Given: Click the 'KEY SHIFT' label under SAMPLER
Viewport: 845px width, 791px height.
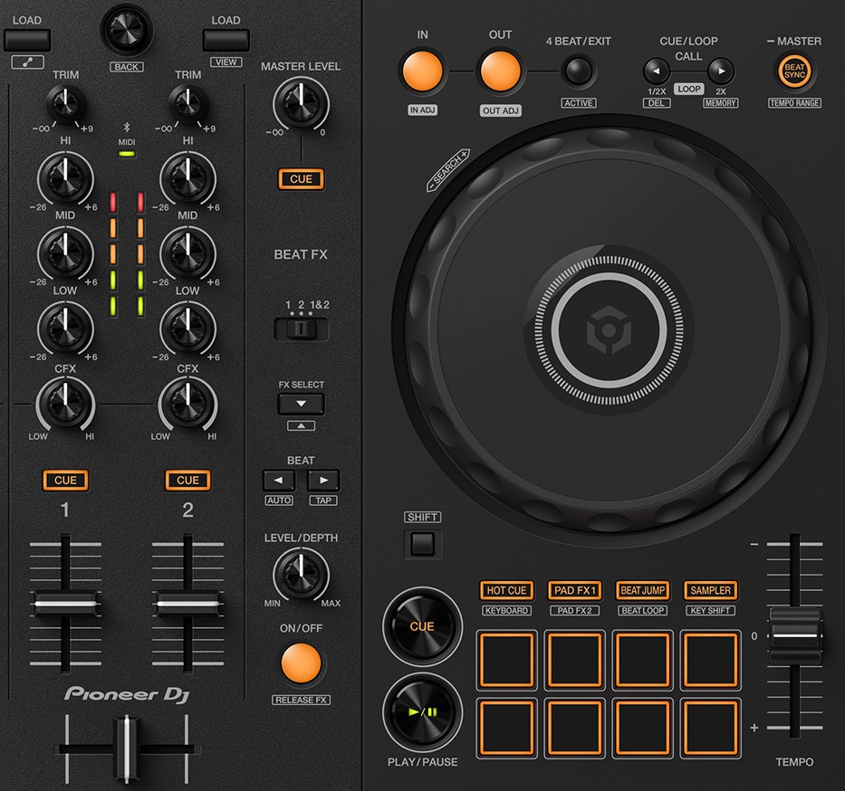Looking at the screenshot, I should pos(711,611).
